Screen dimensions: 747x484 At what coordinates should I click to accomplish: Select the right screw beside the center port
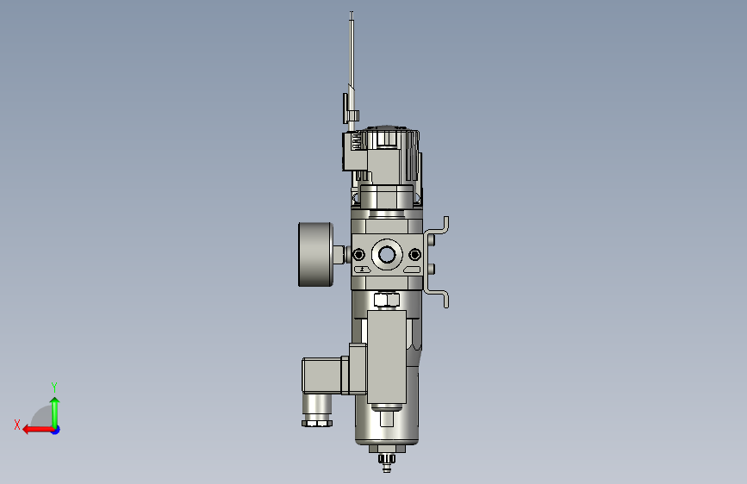[414, 255]
